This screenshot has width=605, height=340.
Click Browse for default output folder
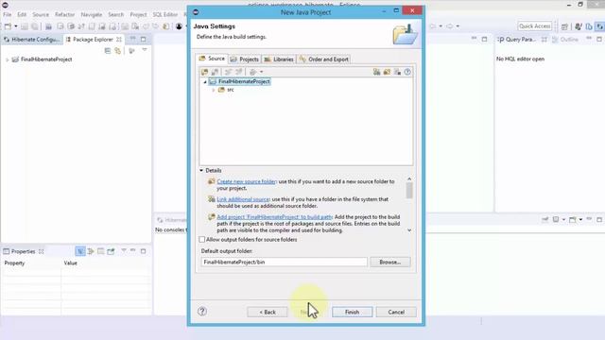(390, 263)
